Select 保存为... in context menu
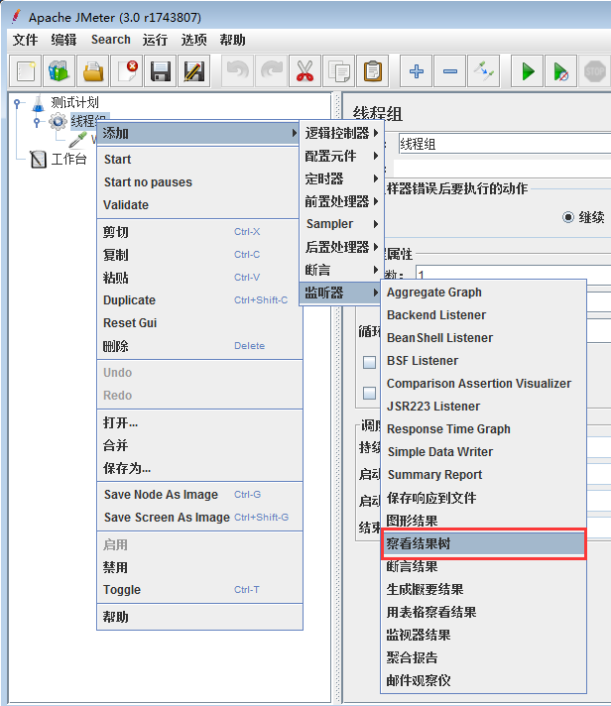 (200, 469)
